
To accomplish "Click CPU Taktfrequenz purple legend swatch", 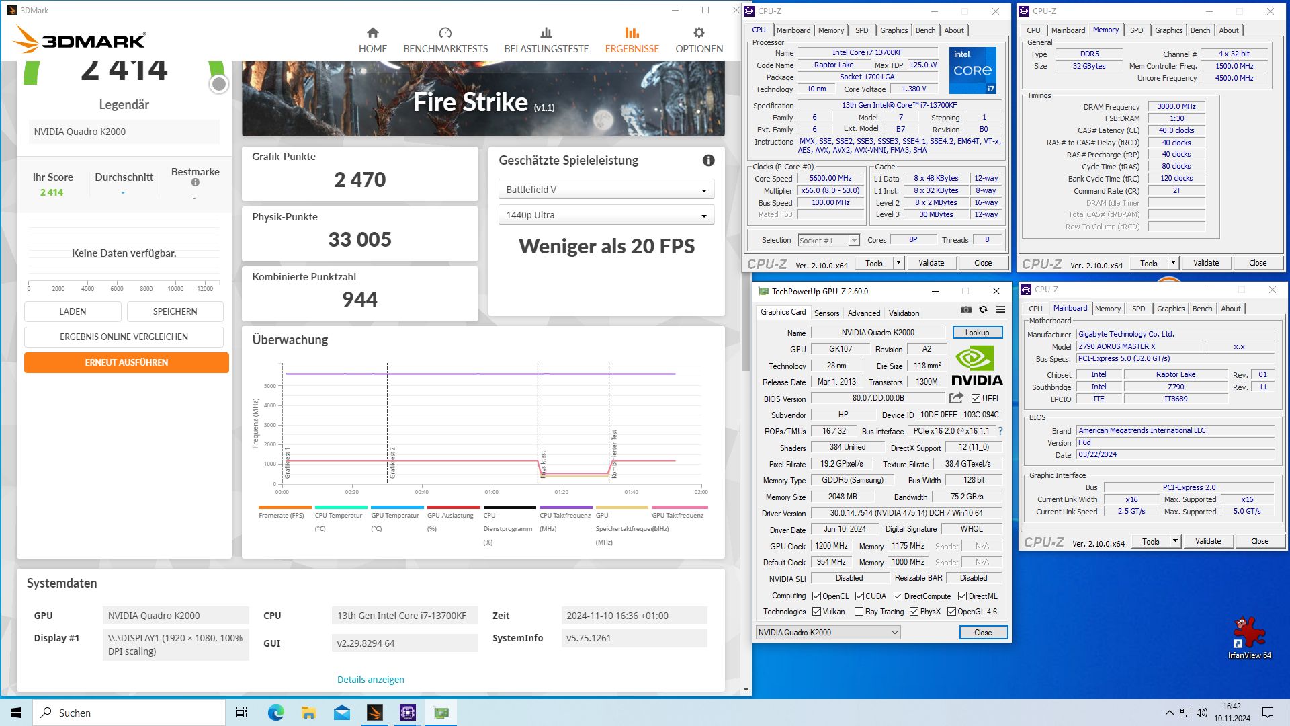I will (566, 508).
